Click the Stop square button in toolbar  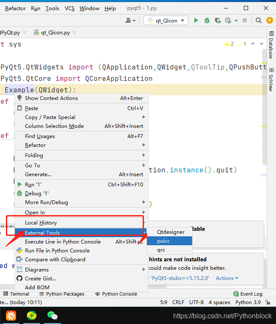245,20
